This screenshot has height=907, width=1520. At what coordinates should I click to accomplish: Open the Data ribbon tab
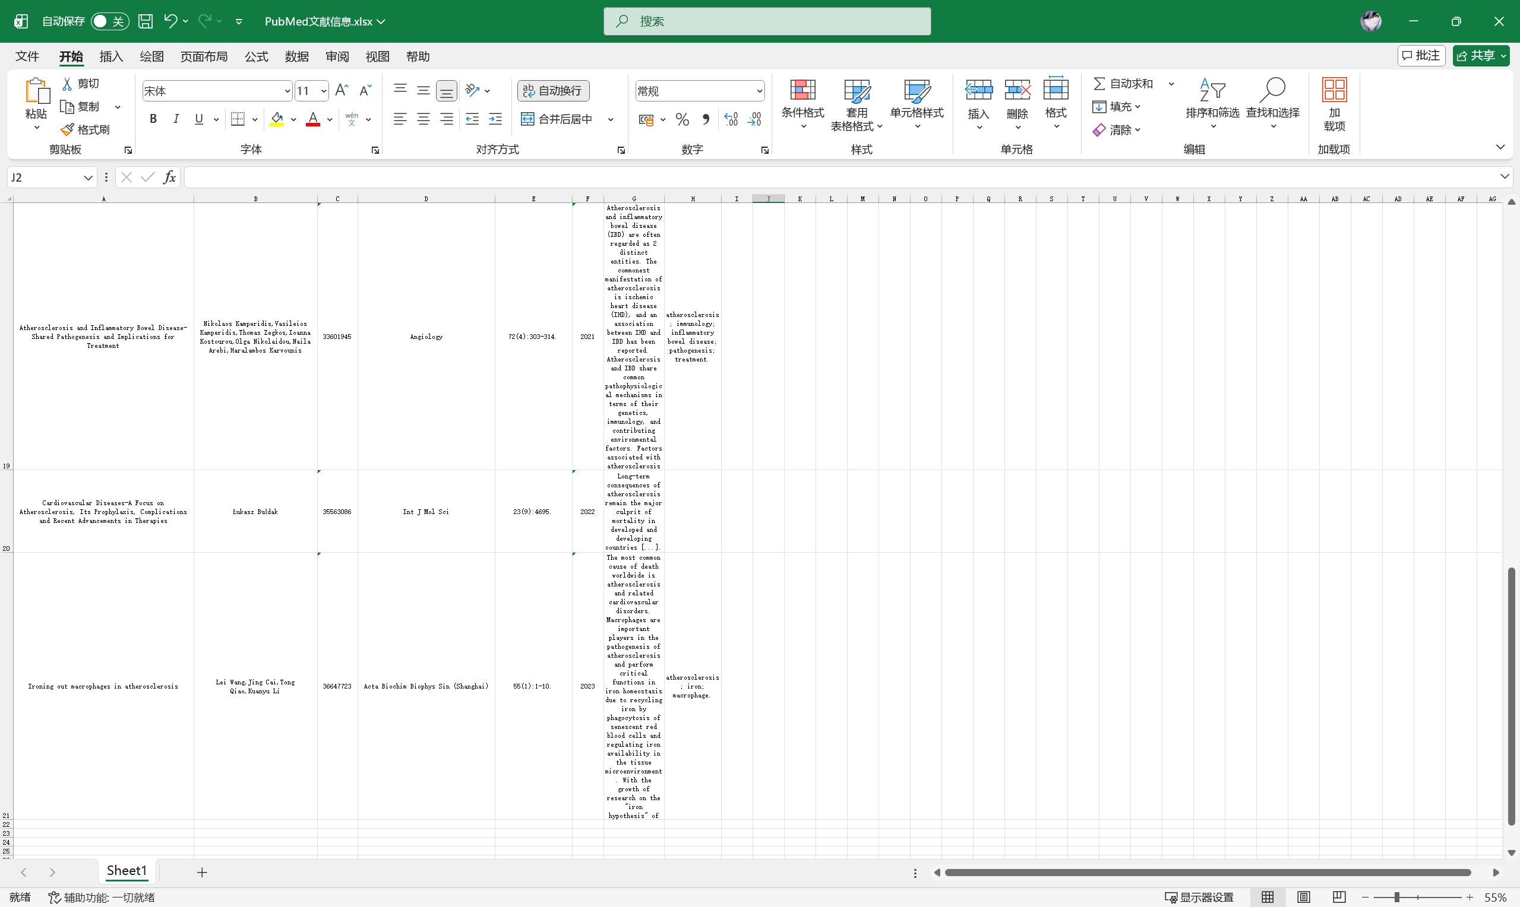(296, 56)
